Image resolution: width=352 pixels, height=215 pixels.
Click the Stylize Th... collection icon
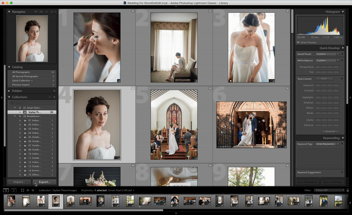tap(25, 112)
